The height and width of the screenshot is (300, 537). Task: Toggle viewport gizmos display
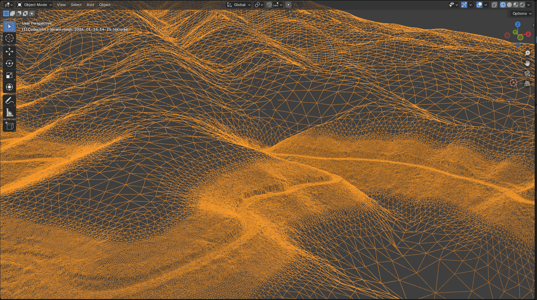(x=464, y=5)
